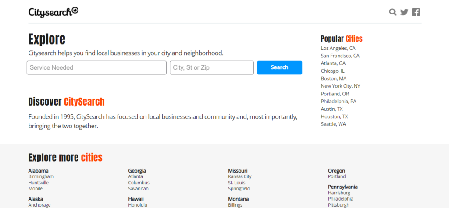Select Honolulu under Hawaii

coord(138,205)
